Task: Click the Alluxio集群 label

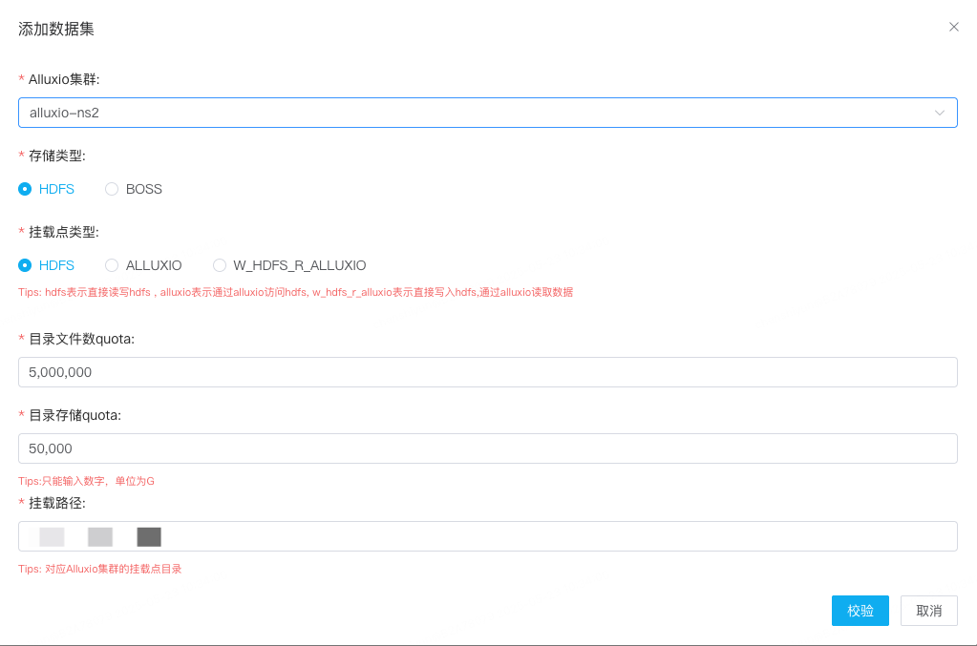Action: click(64, 79)
